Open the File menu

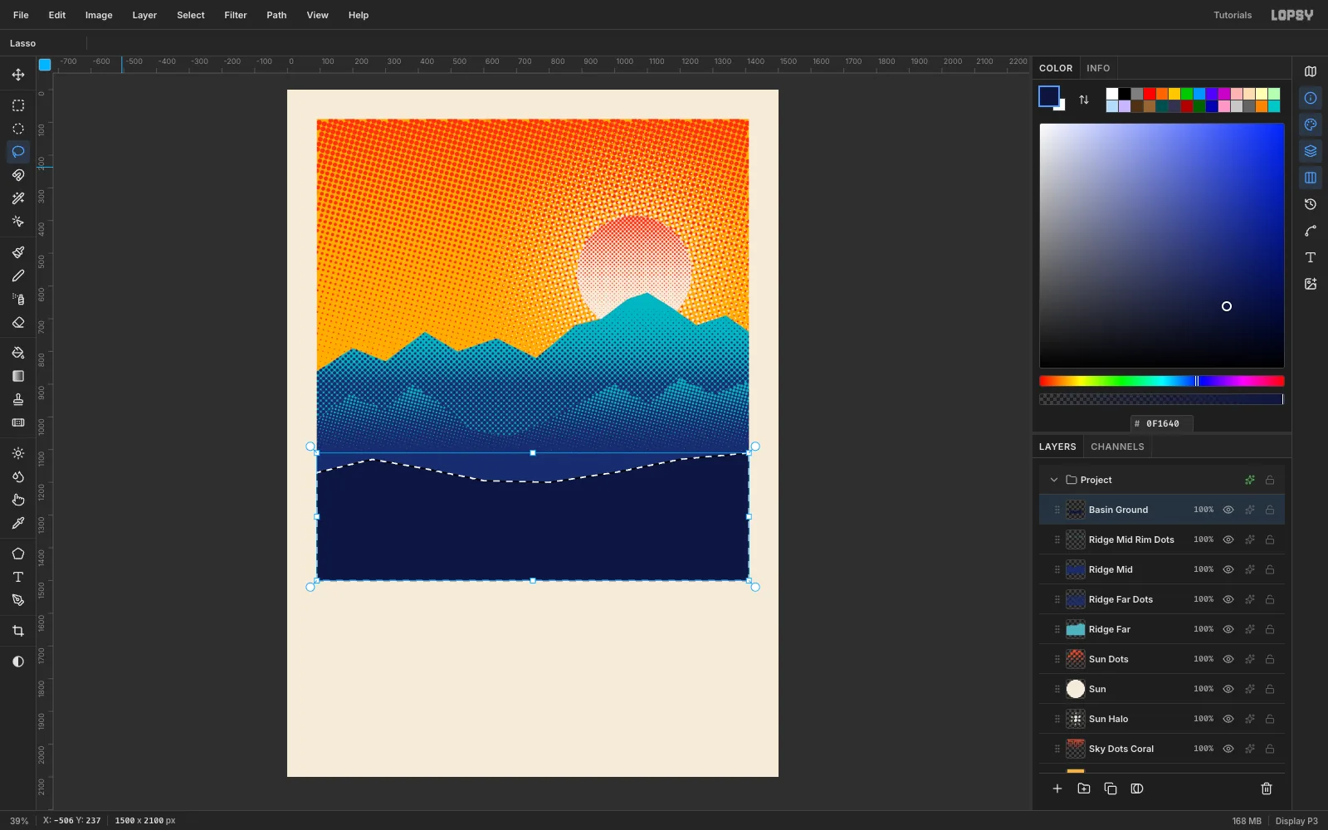[21, 15]
